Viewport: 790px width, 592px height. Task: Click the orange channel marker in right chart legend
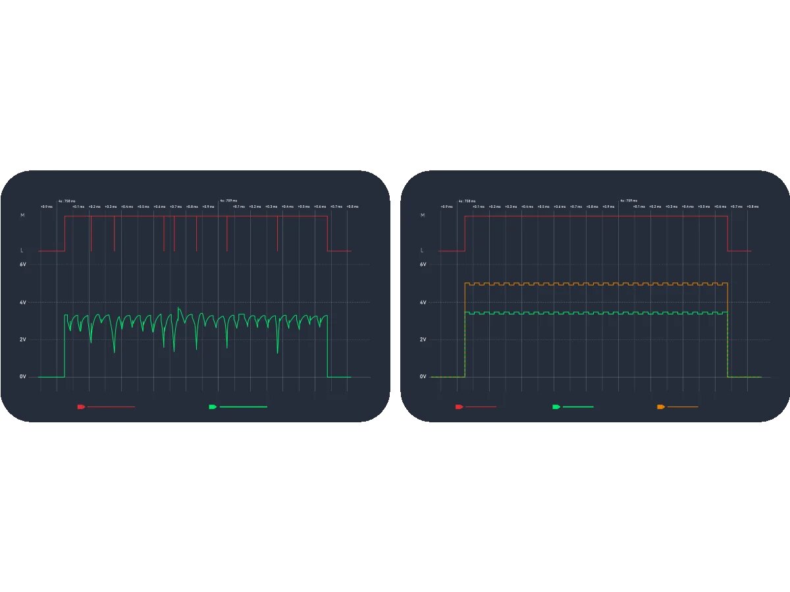pos(661,407)
